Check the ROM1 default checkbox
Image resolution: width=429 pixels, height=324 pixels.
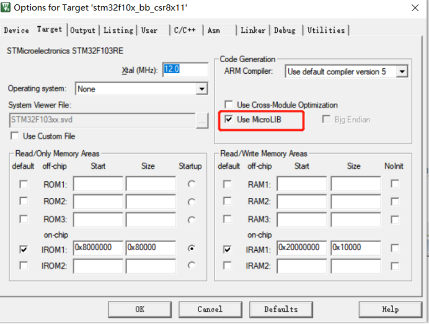click(24, 184)
